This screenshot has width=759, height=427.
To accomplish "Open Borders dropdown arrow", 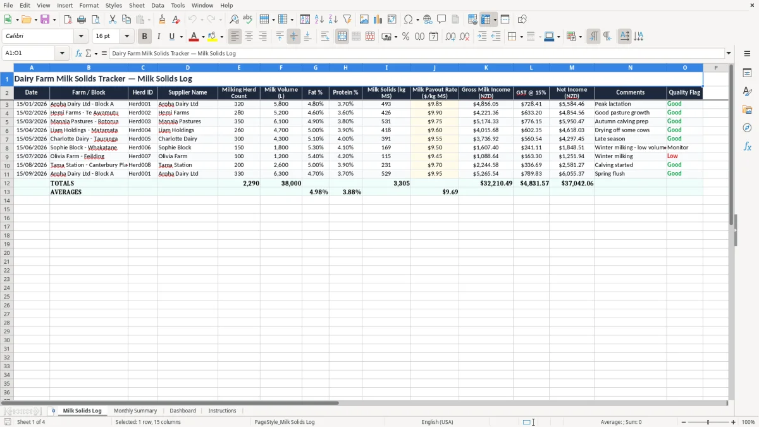I will click(x=521, y=37).
